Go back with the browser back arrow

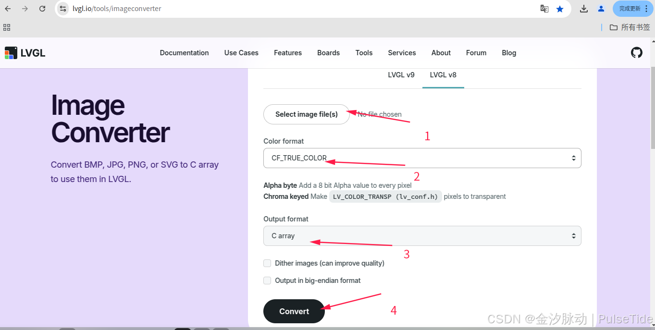[8, 9]
